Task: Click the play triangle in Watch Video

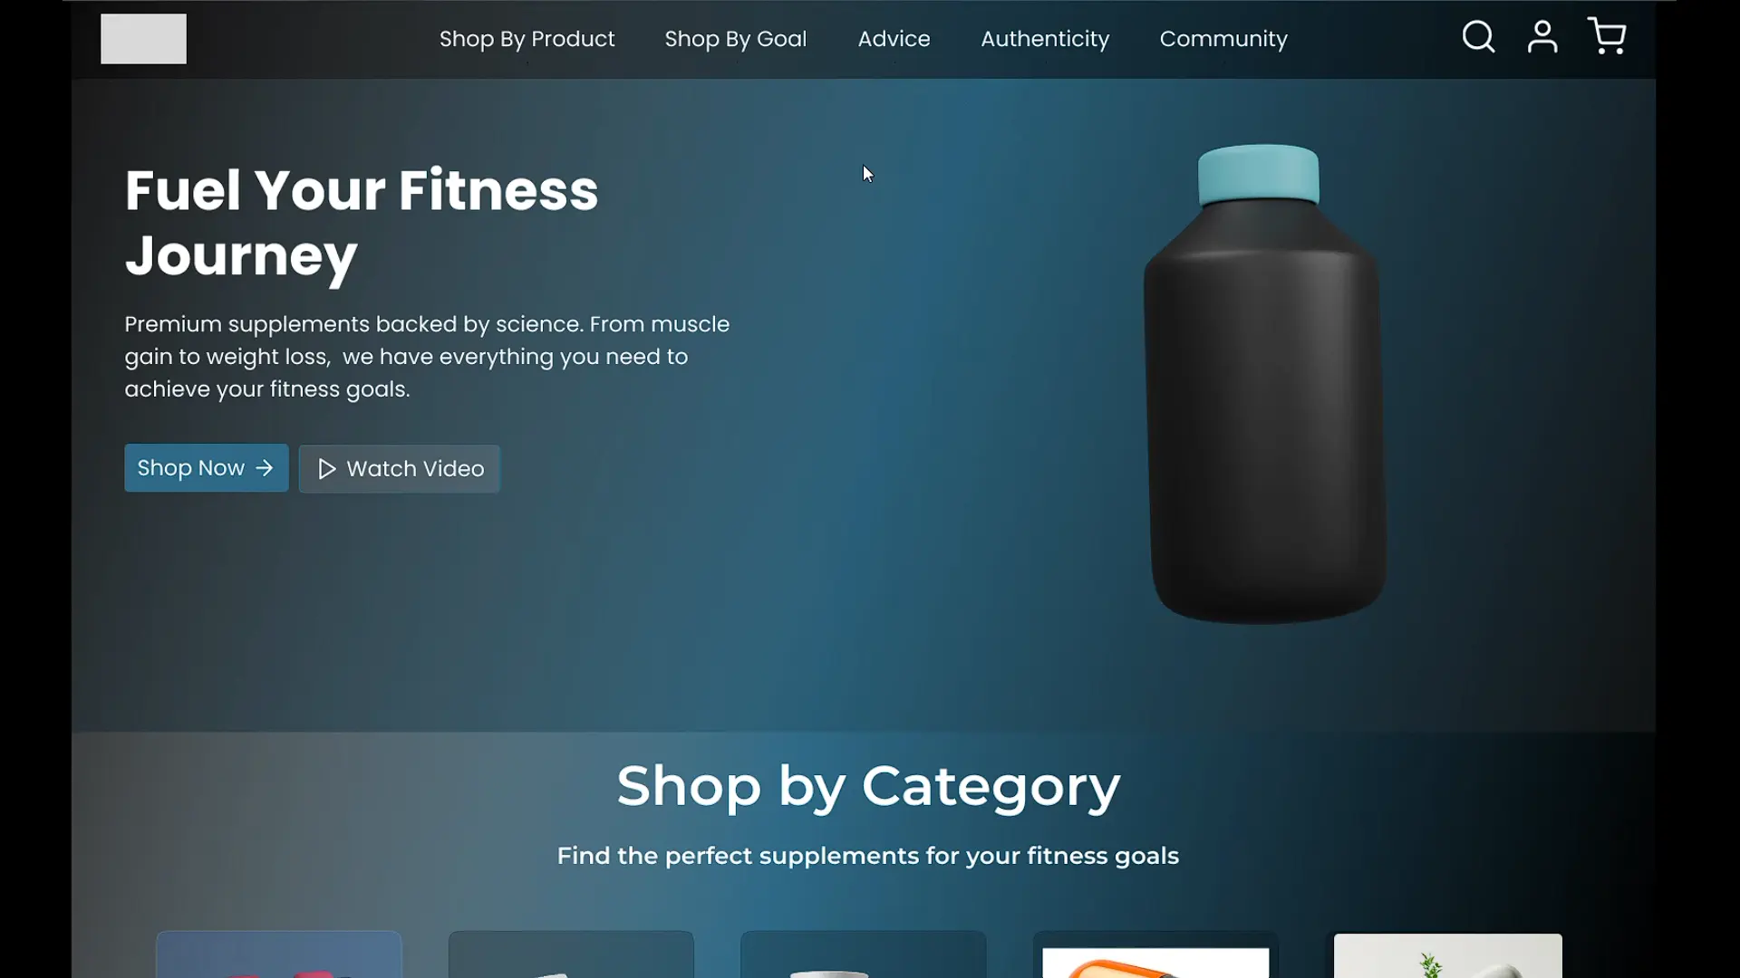Action: pos(327,469)
